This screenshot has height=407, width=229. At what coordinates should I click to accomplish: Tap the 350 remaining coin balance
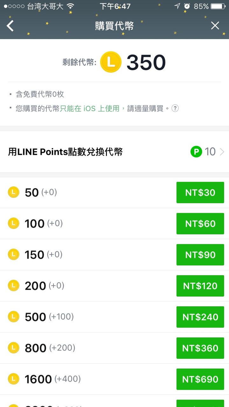tap(146, 62)
